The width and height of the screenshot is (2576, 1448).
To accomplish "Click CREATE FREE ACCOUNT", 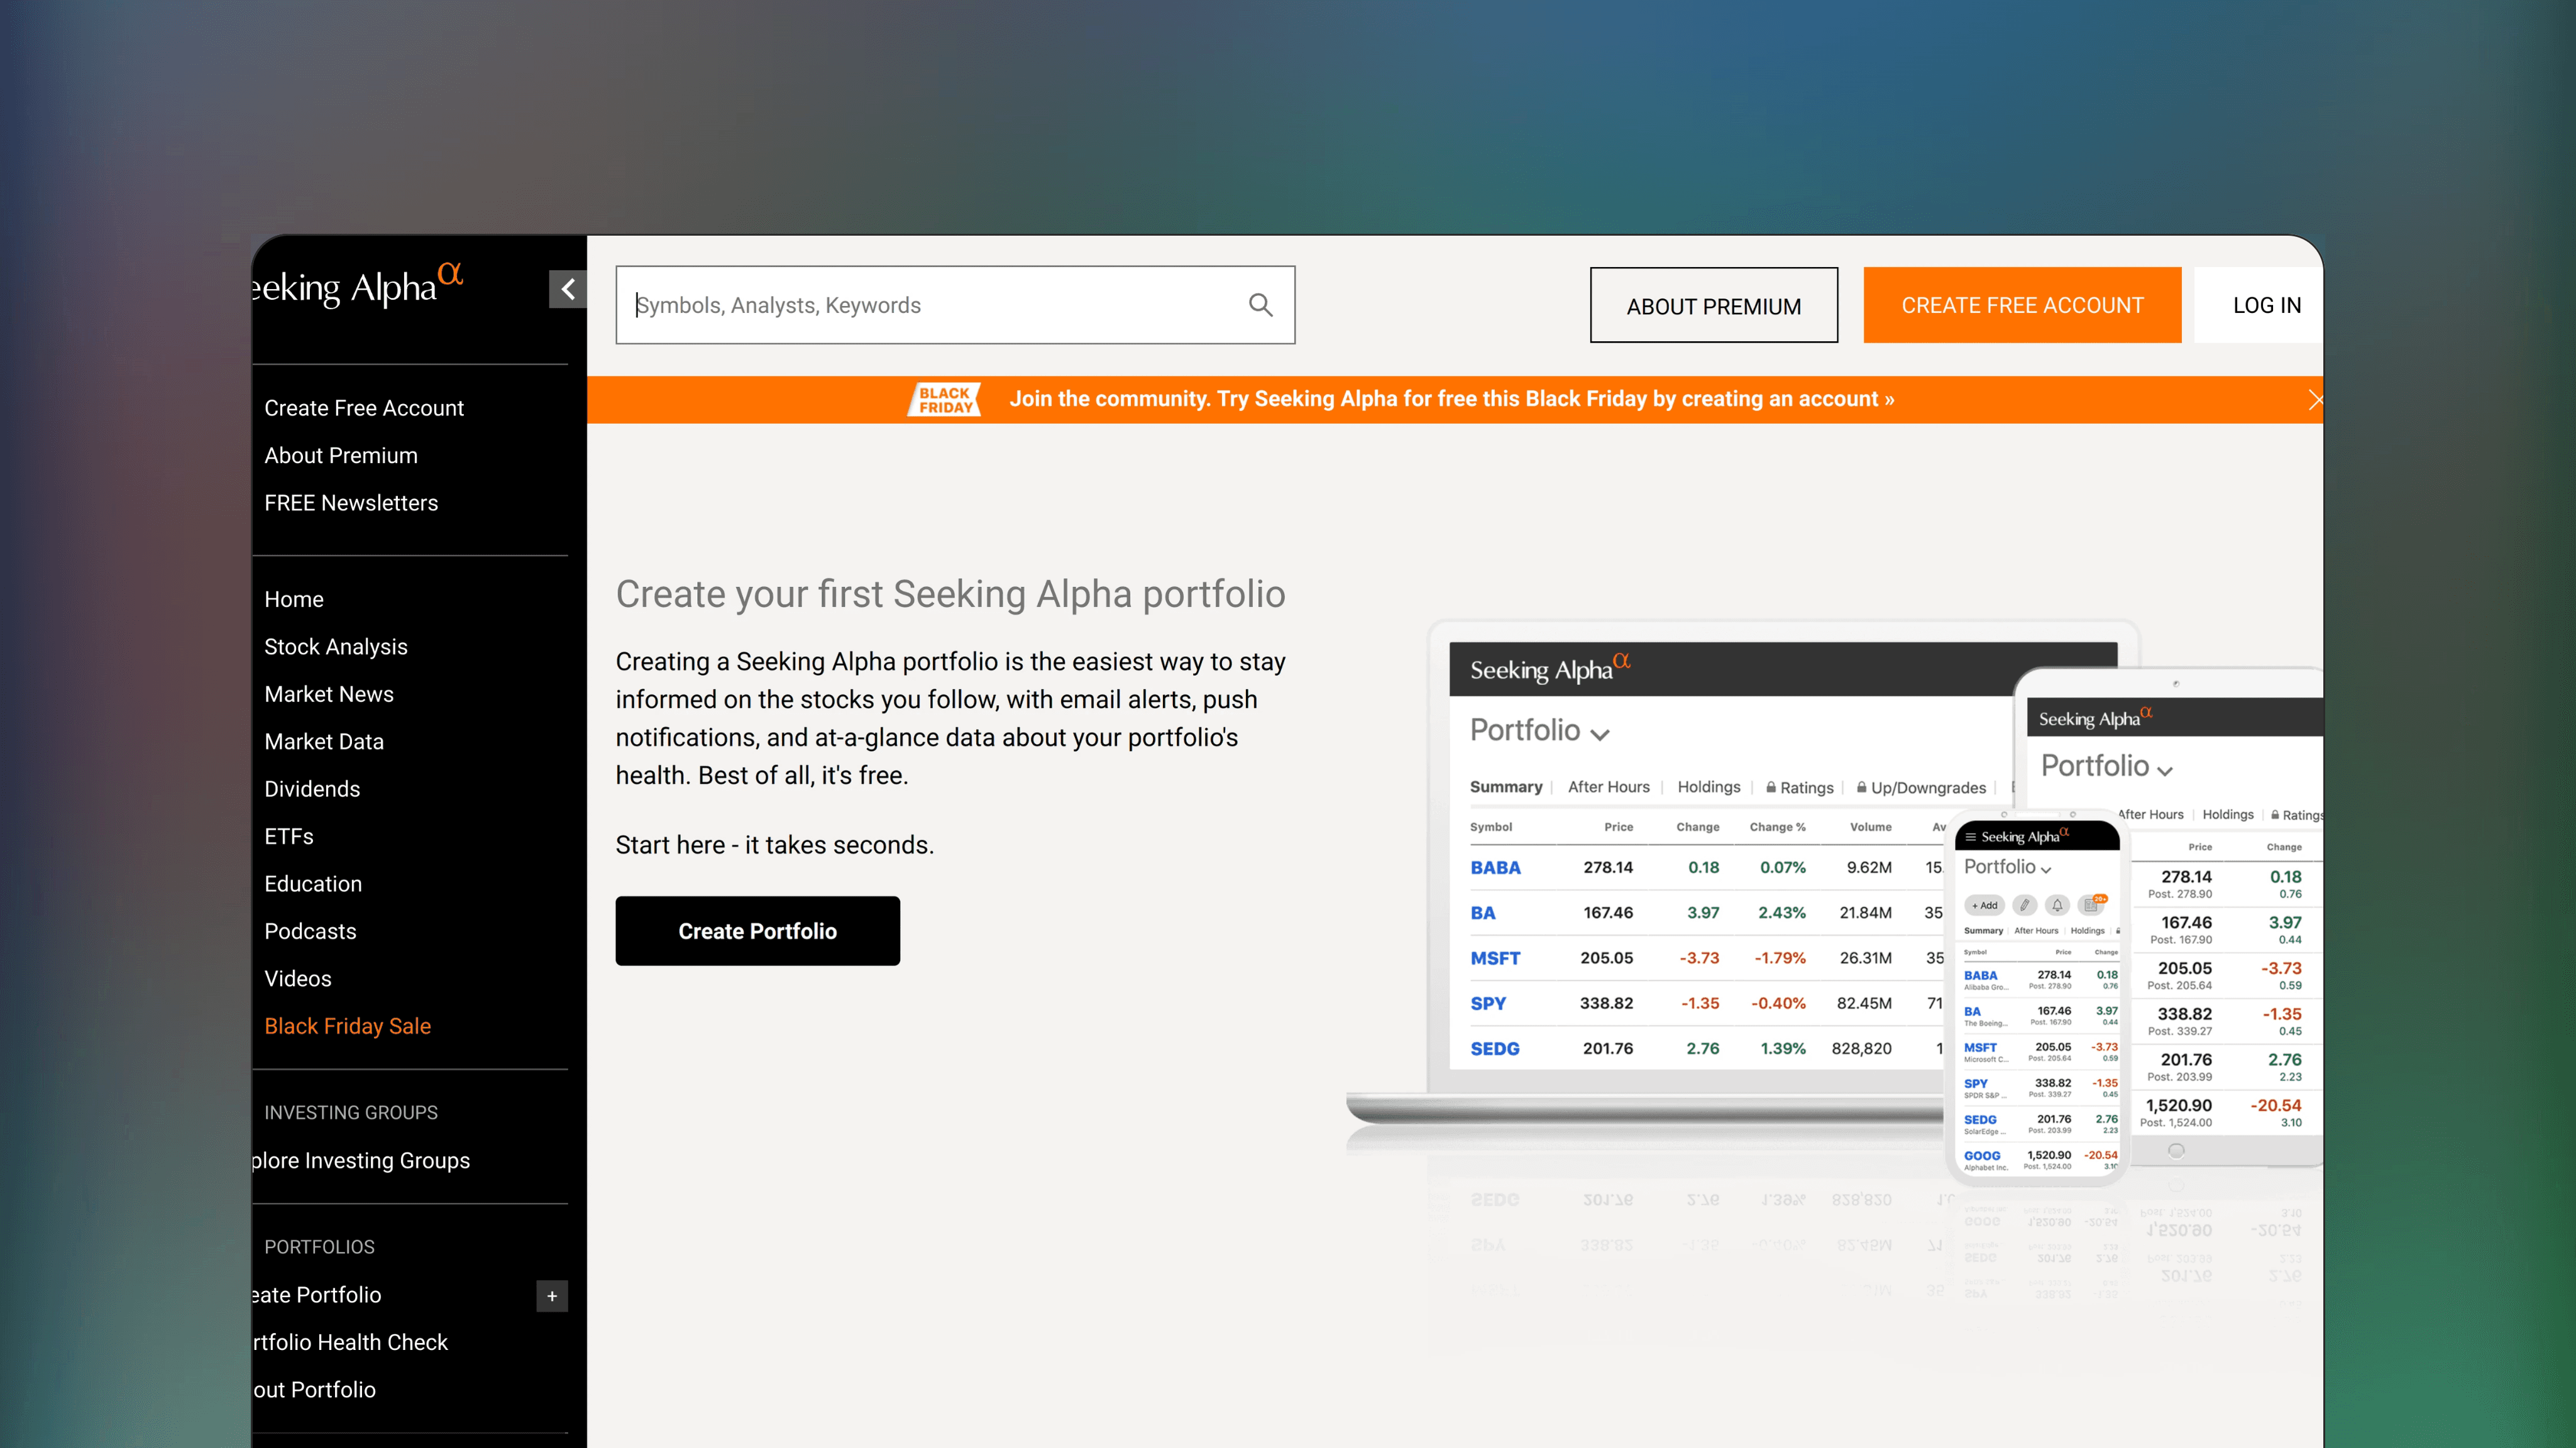I will (x=2021, y=305).
